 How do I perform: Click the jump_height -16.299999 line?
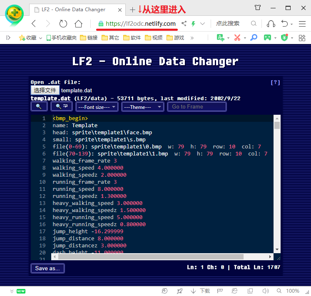(88, 232)
